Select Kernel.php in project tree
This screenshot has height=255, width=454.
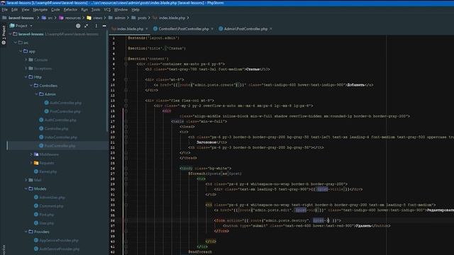coord(48,171)
